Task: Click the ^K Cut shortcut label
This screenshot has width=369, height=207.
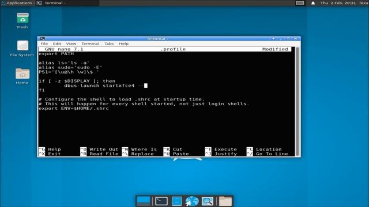Action: (x=173, y=149)
